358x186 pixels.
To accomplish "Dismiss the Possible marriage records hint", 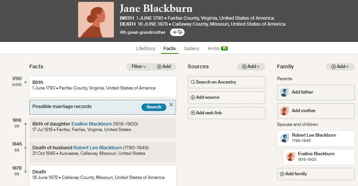I will point(171,104).
